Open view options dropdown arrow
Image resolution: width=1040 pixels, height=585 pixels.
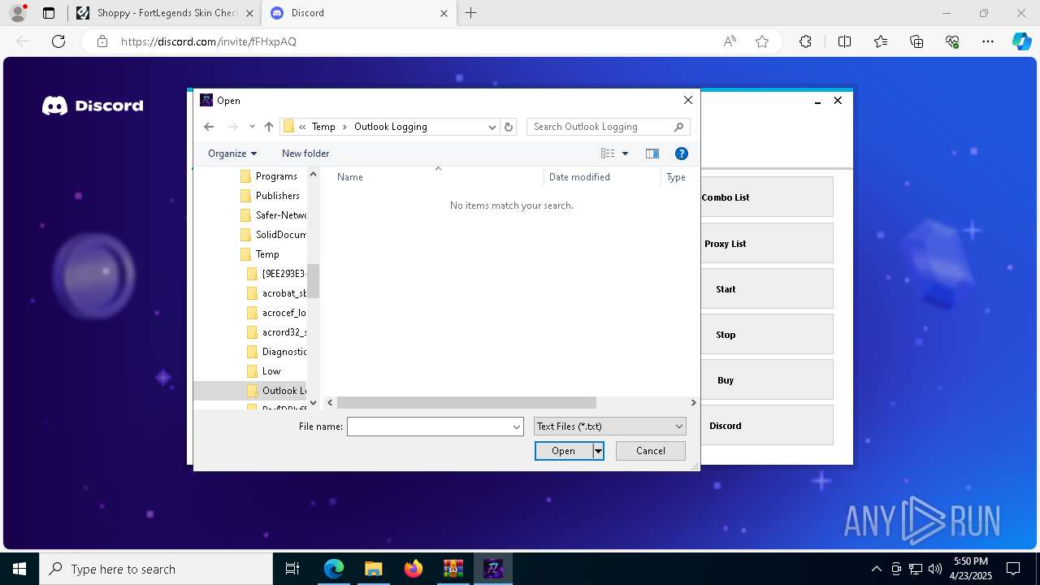coord(625,154)
